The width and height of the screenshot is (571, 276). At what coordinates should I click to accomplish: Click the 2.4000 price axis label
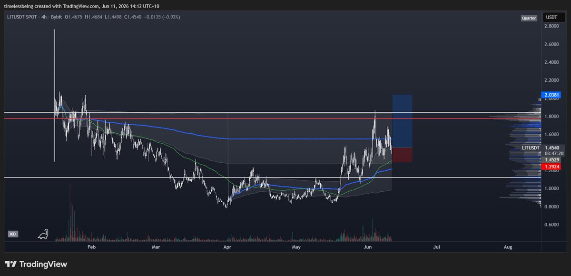pyautogui.click(x=552, y=62)
